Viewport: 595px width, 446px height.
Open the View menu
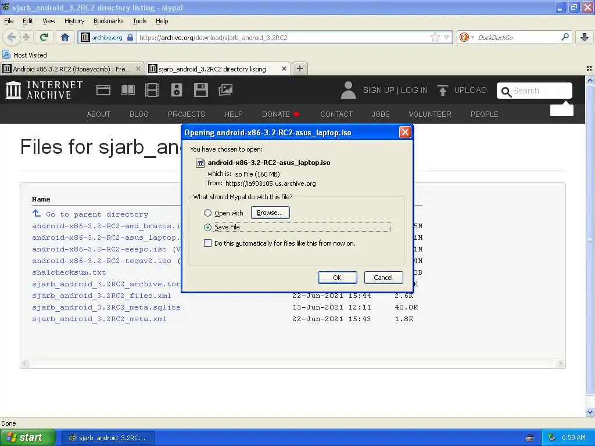[49, 21]
